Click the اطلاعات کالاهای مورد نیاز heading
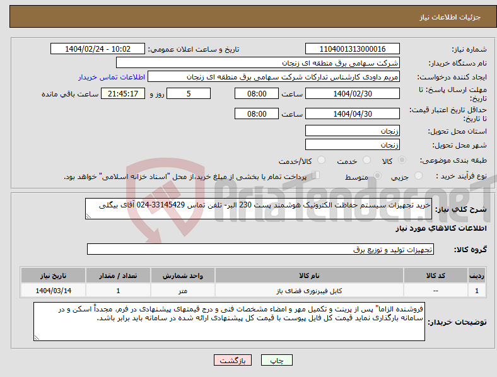497x377 pixels. coord(441,228)
